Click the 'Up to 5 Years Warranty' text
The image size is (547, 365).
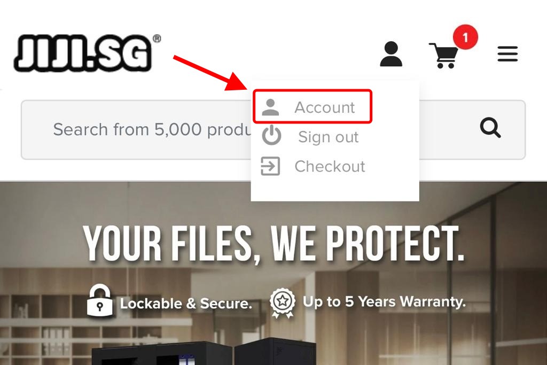pyautogui.click(x=384, y=301)
